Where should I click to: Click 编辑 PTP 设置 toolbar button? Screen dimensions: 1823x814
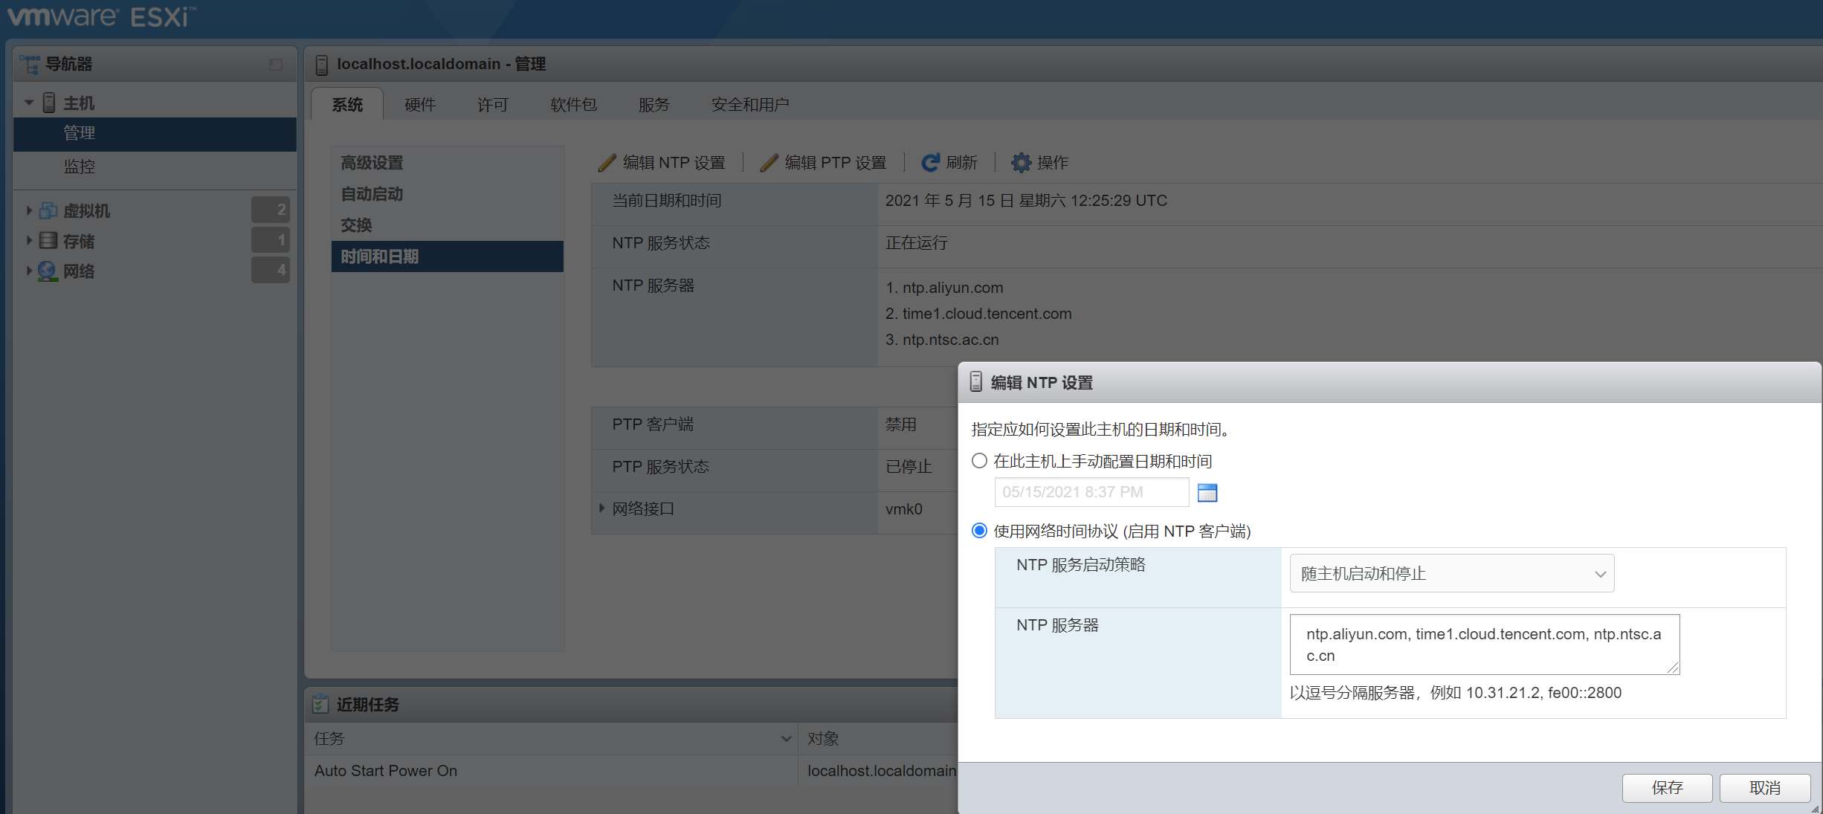pos(824,162)
